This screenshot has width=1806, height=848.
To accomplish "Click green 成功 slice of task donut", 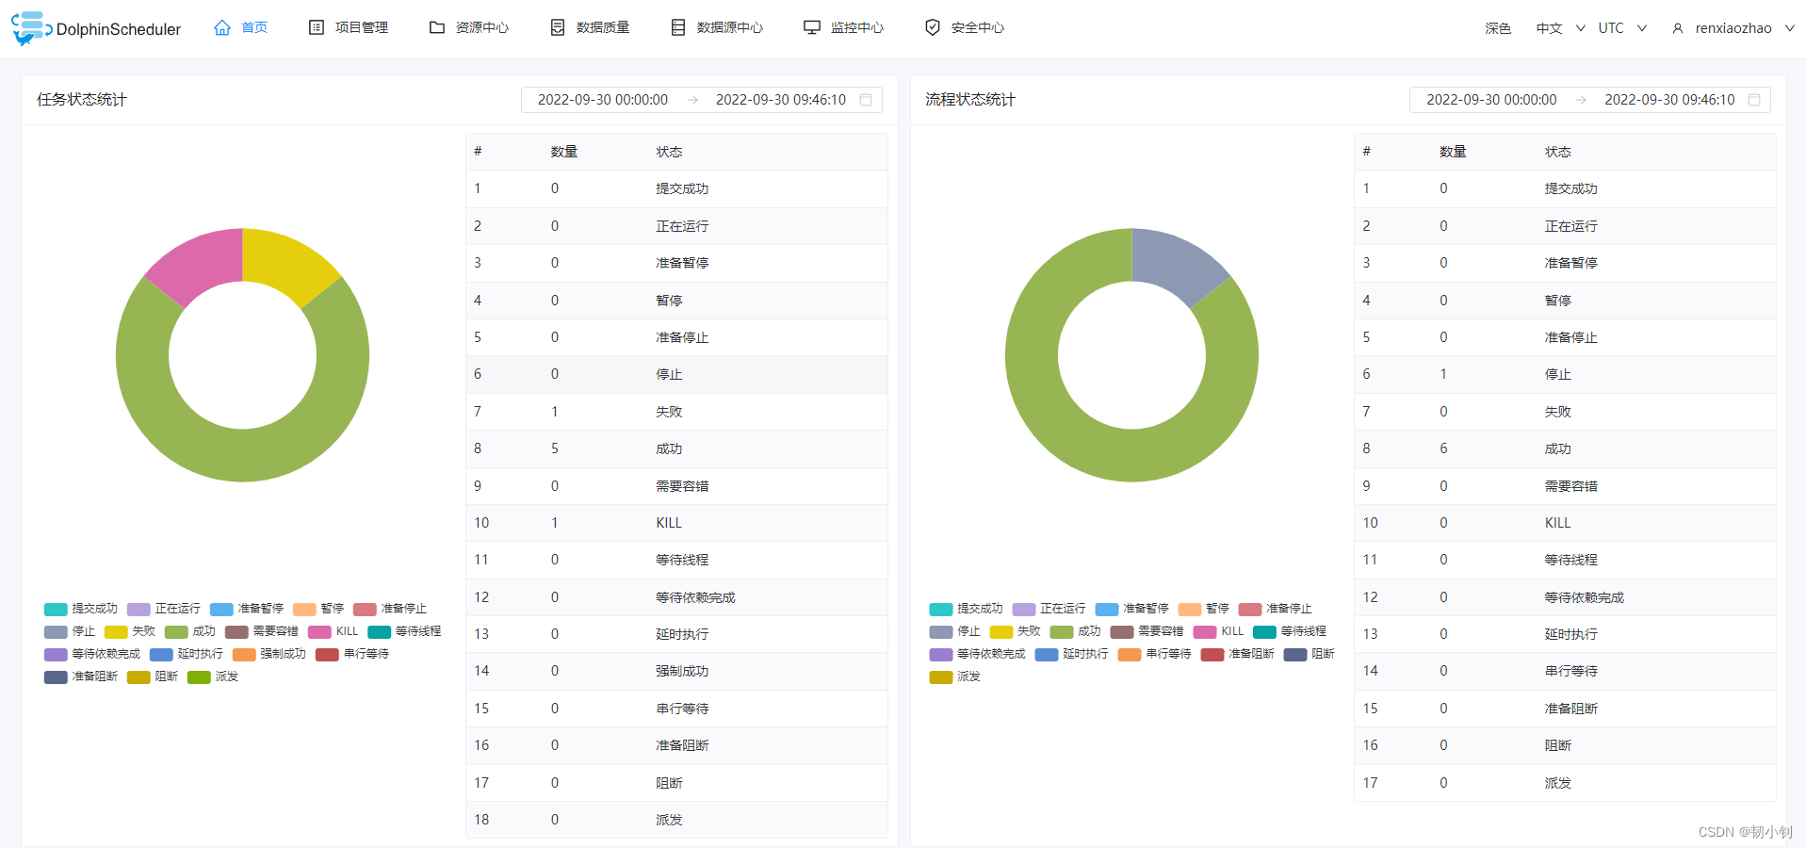I will pyautogui.click(x=243, y=456).
